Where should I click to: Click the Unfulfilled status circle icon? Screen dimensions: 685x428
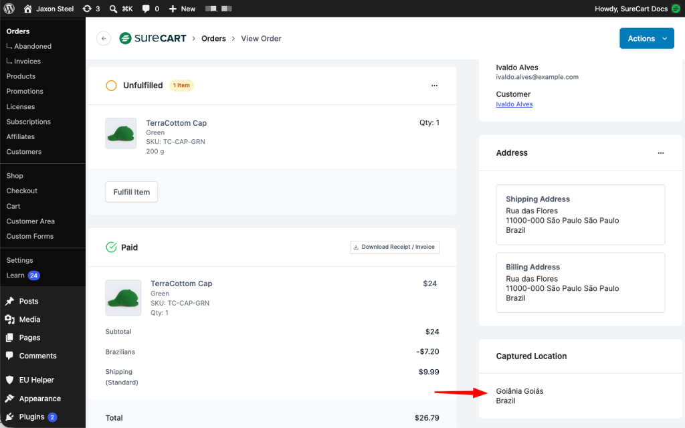pyautogui.click(x=112, y=86)
